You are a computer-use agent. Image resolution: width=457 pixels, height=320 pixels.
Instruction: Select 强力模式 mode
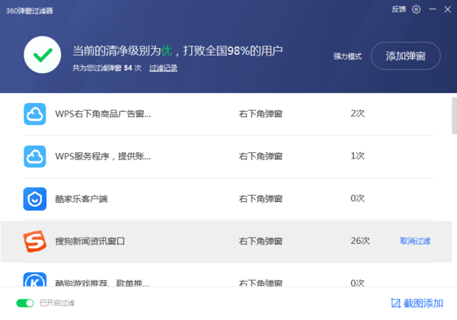pos(347,56)
